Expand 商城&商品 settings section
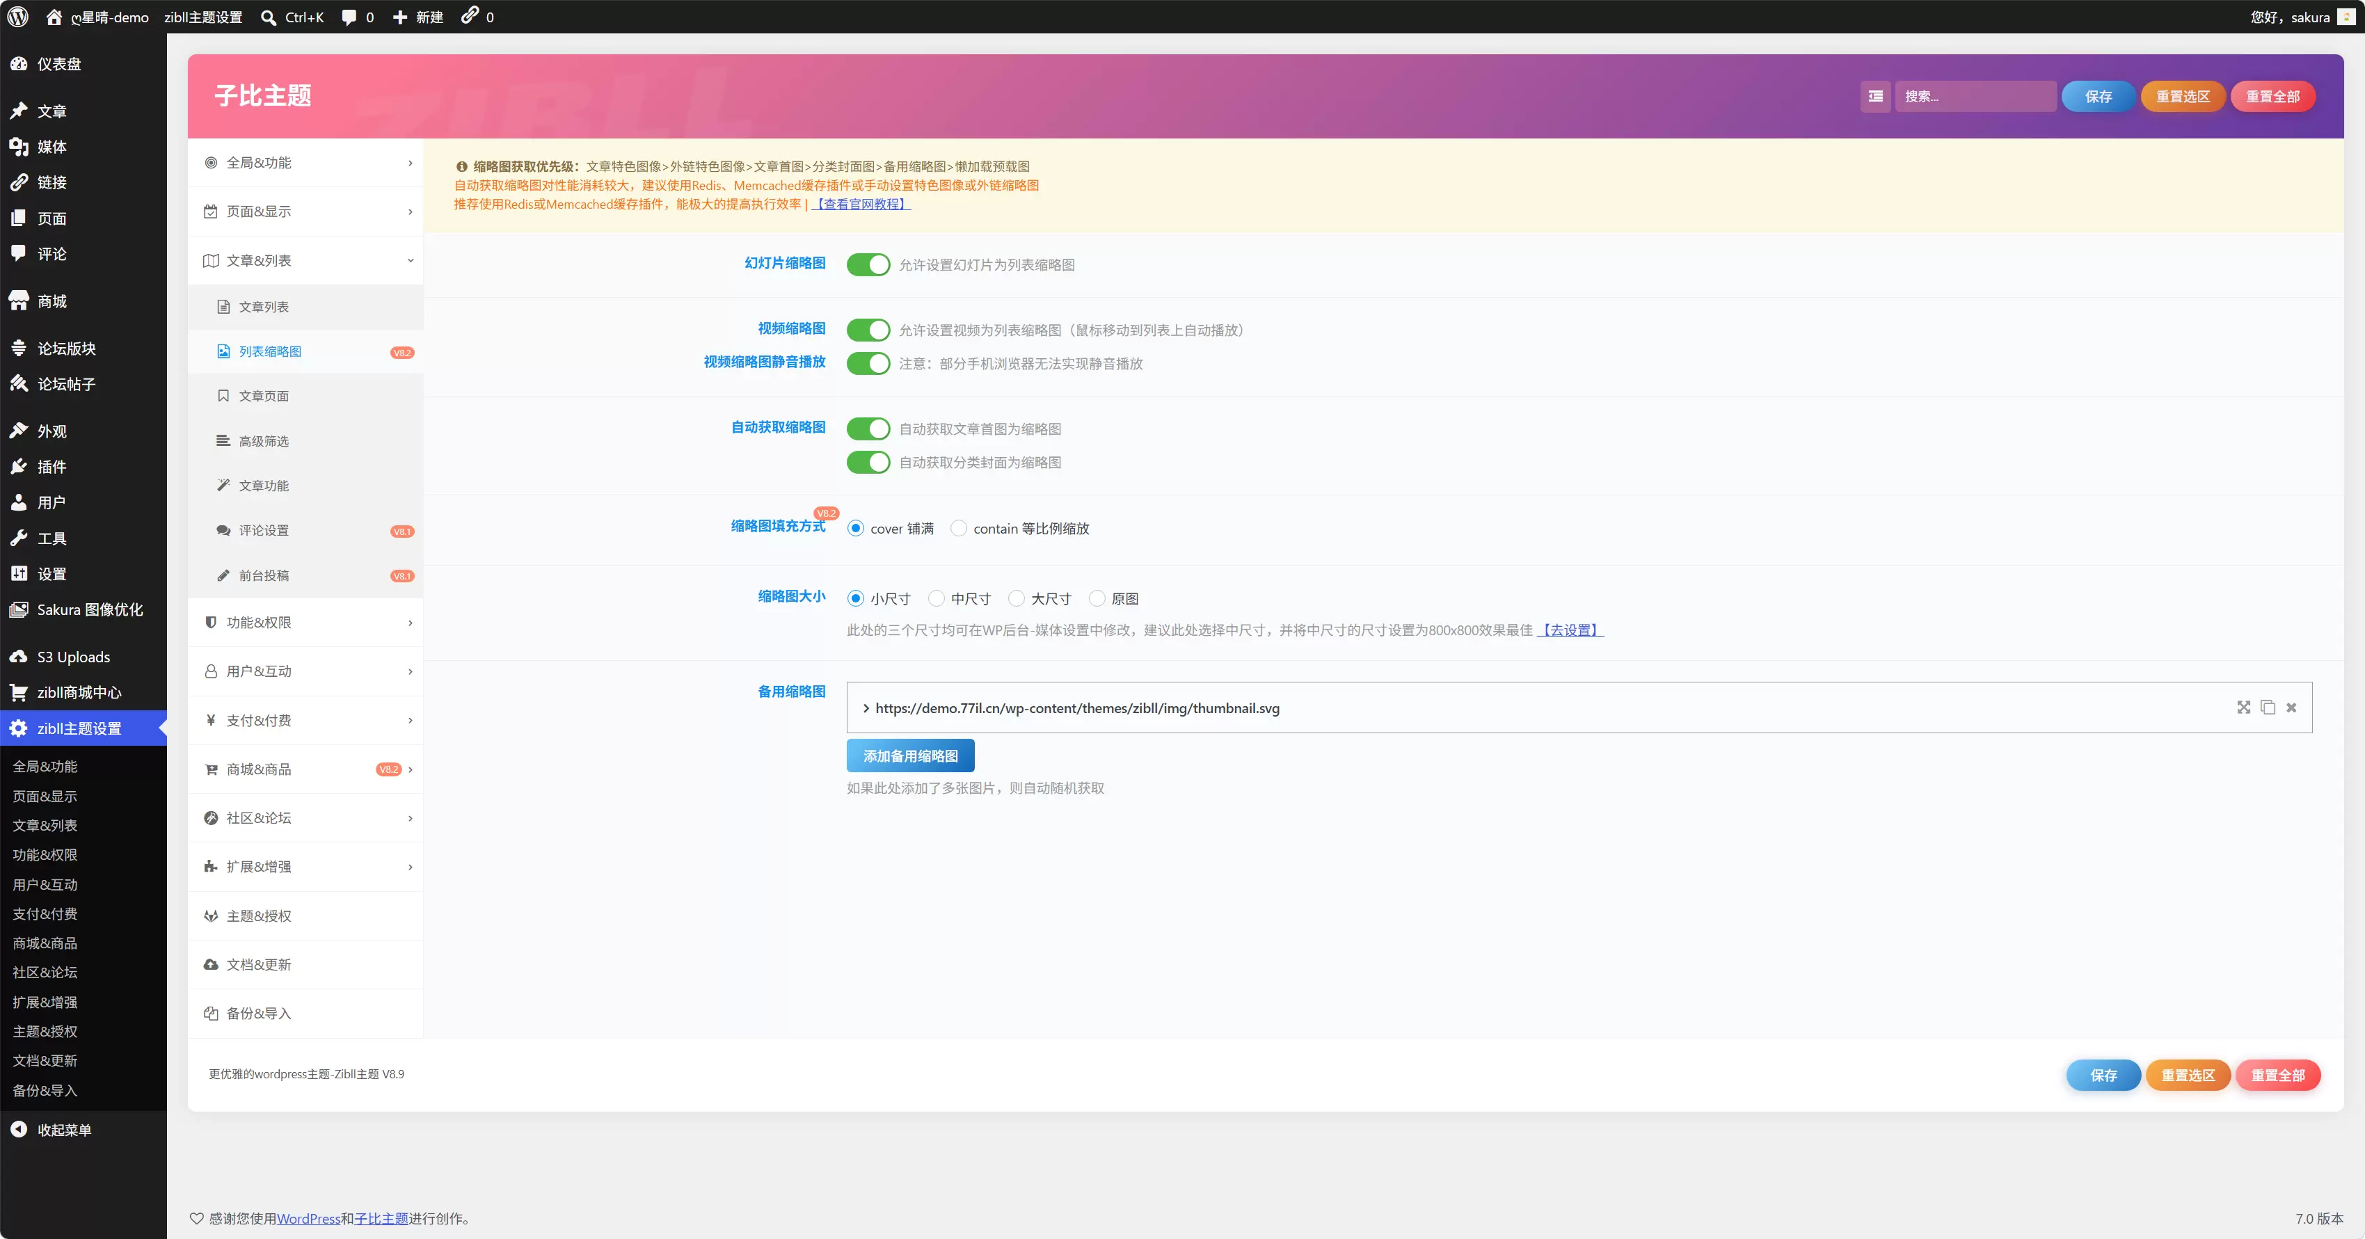Viewport: 2365px width, 1239px height. 305,769
